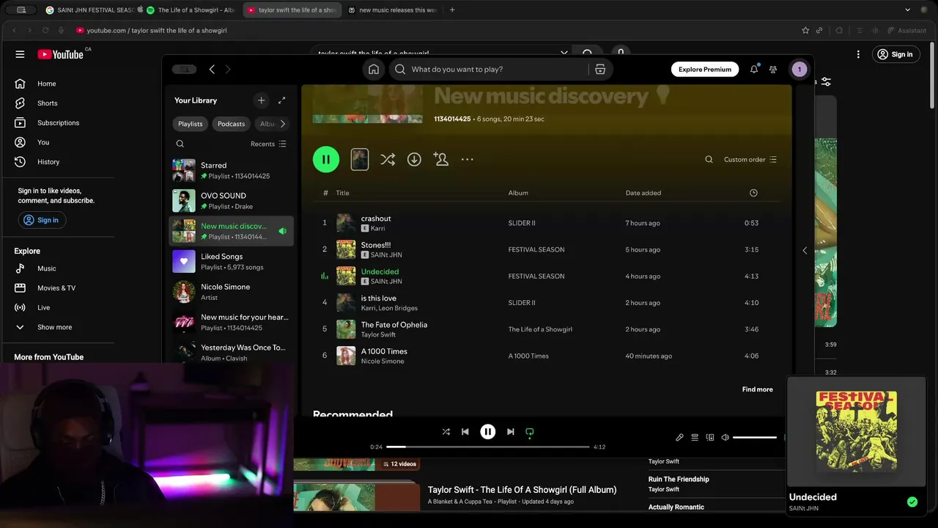Image resolution: width=938 pixels, height=528 pixels.
Task: Play The Fate of Ophelia track row
Action: coord(546,329)
